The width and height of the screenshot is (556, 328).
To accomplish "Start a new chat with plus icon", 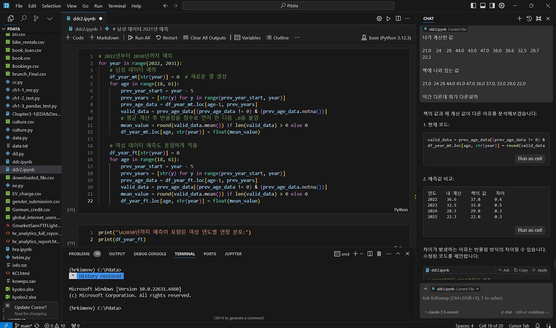I will (520, 19).
